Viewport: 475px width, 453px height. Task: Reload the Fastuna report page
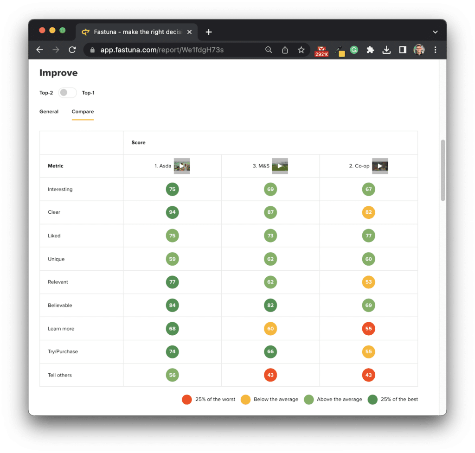pyautogui.click(x=72, y=50)
